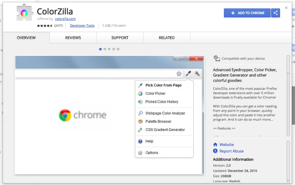Click the Pick Color From Page eyedropper icon
Image resolution: width=295 pixels, height=185 pixels.
coord(140,85)
